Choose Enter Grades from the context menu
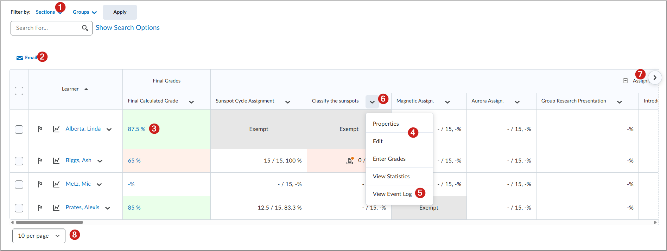Viewport: 667px width, 251px height. pos(389,159)
